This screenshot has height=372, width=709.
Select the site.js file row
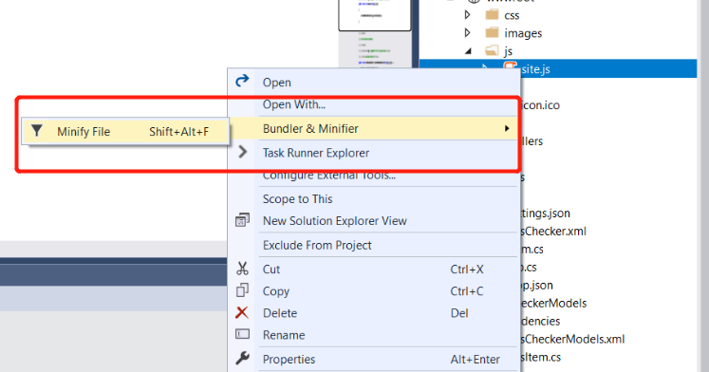(558, 68)
